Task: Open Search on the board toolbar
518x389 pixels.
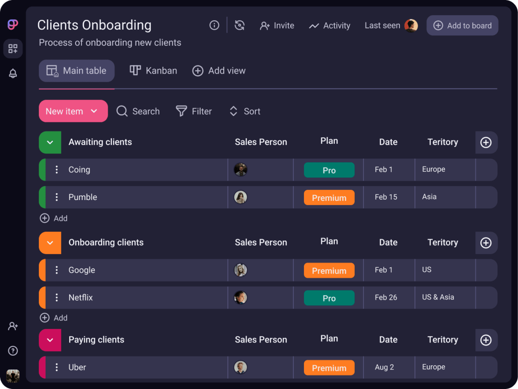Action: [x=138, y=111]
